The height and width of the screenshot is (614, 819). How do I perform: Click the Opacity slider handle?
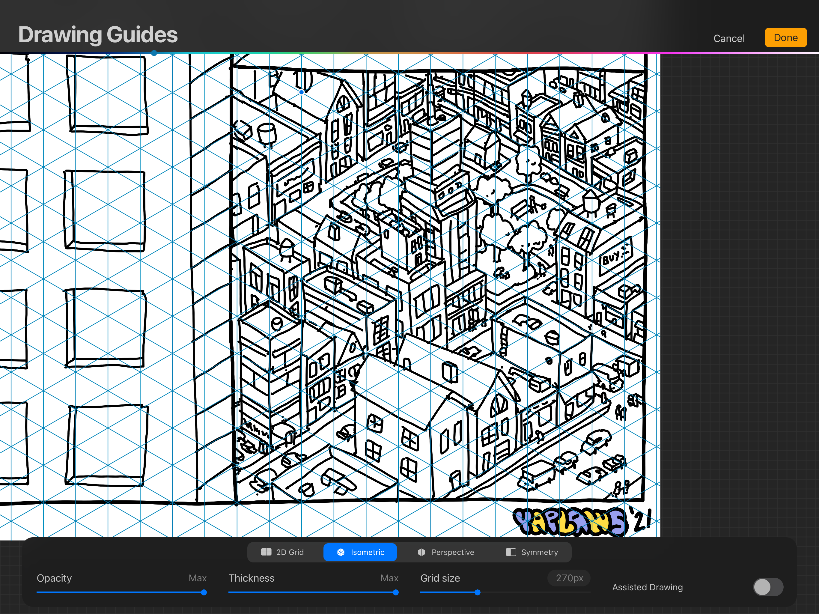(x=204, y=592)
